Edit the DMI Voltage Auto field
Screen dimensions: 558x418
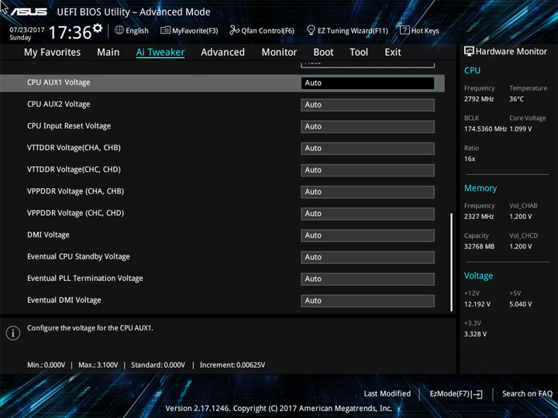click(x=367, y=235)
